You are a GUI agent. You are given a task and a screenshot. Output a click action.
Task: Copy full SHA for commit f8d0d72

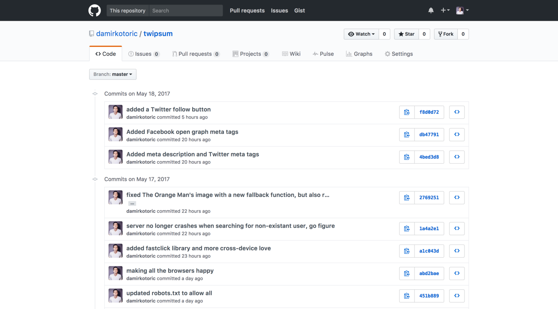pos(407,112)
